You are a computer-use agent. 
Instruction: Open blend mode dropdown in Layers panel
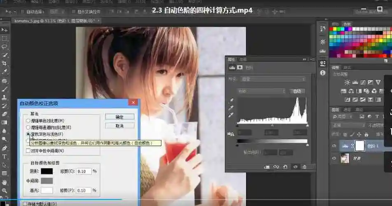tap(348, 125)
